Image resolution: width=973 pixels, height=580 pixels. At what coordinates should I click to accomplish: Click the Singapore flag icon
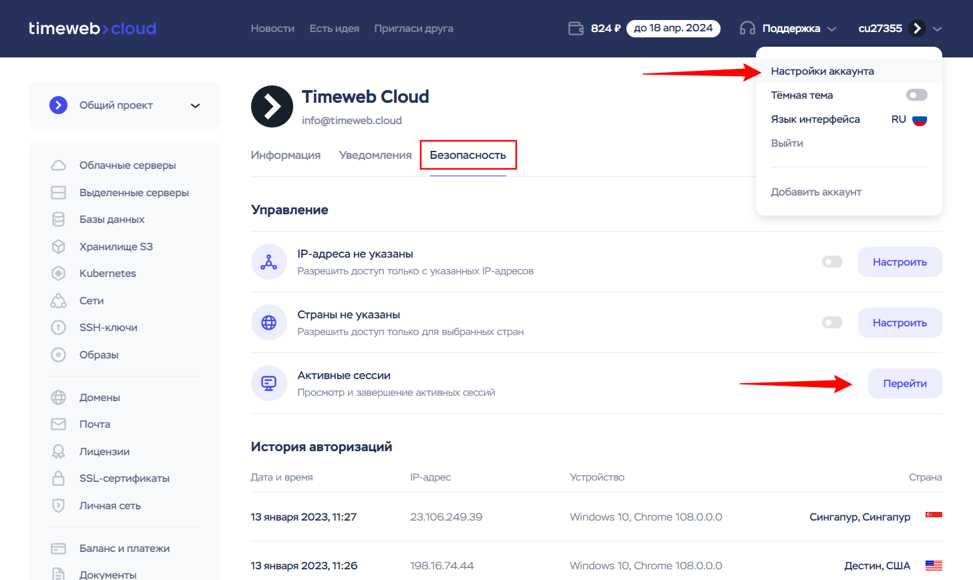pyautogui.click(x=933, y=514)
